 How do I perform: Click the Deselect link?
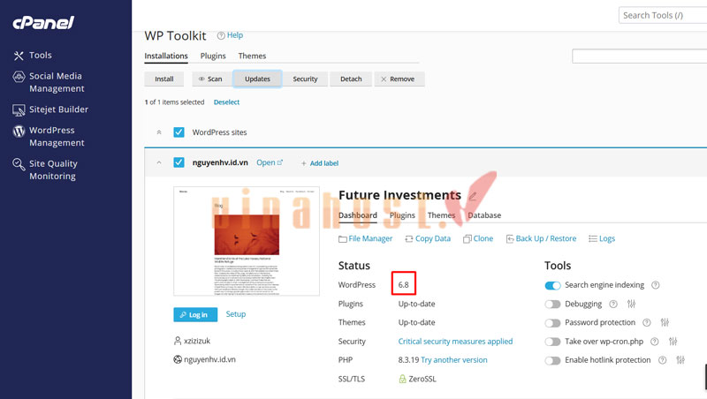(x=226, y=102)
